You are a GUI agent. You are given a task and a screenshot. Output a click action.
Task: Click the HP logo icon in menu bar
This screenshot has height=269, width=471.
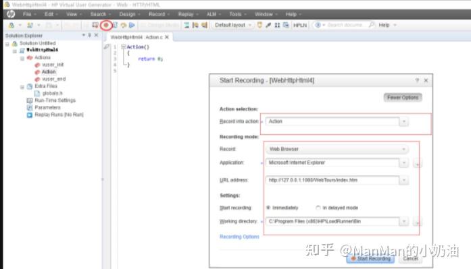pyautogui.click(x=11, y=14)
